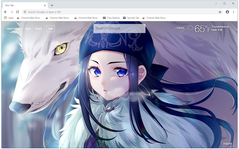Click the browser forward arrow
The width and height of the screenshot is (239, 149).
point(12,12)
